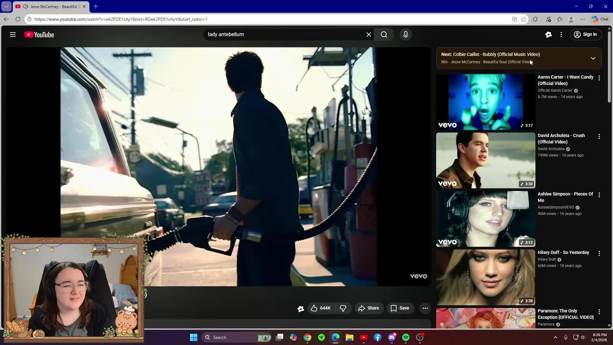613x345 pixels.
Task: Open Edge extensions puzzle icon
Action: pos(535,19)
